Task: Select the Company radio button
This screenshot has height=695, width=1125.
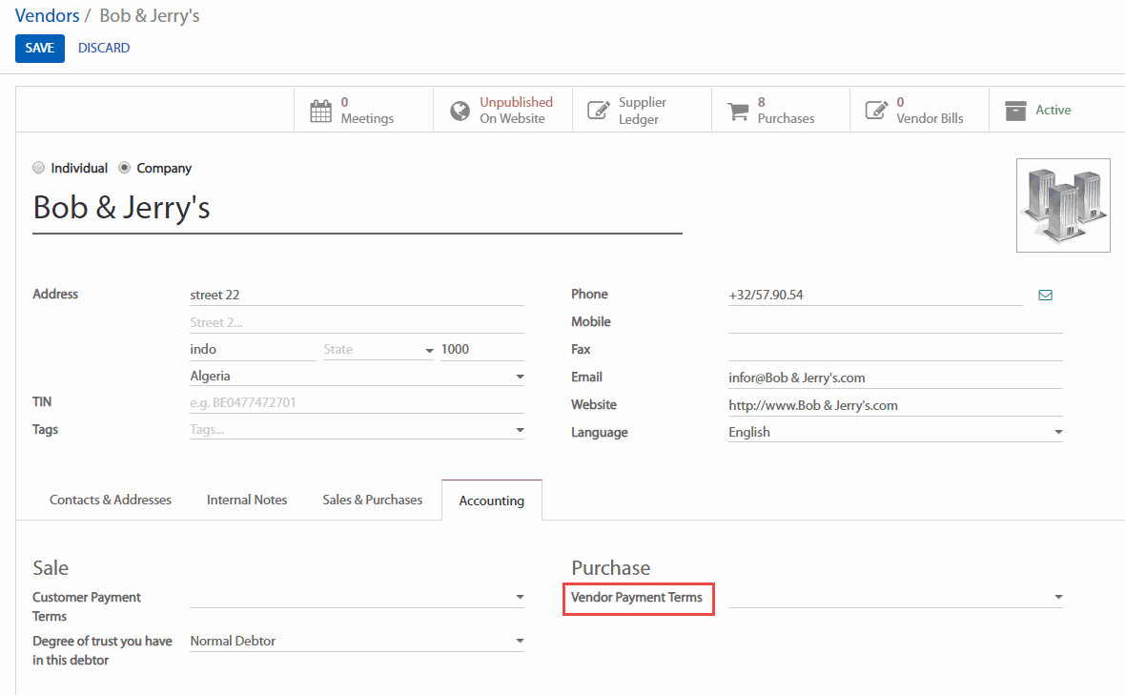Action: [x=125, y=168]
